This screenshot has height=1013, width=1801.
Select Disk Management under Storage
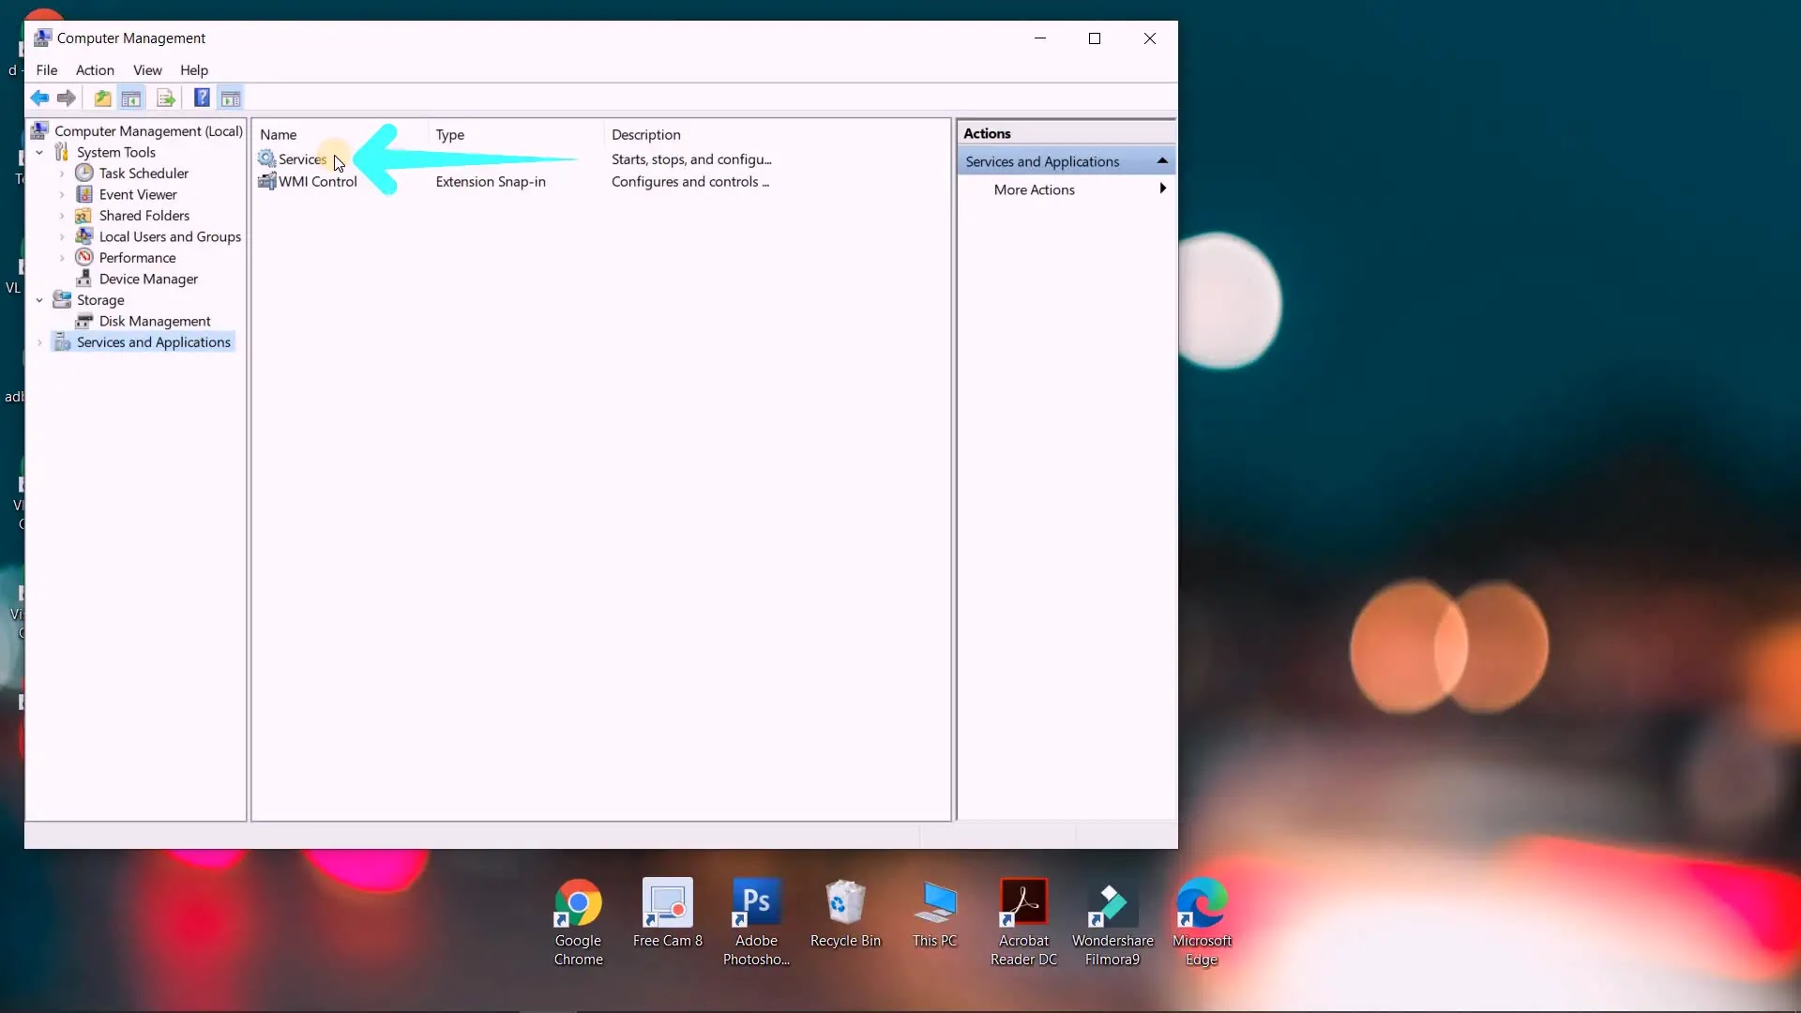coord(155,321)
